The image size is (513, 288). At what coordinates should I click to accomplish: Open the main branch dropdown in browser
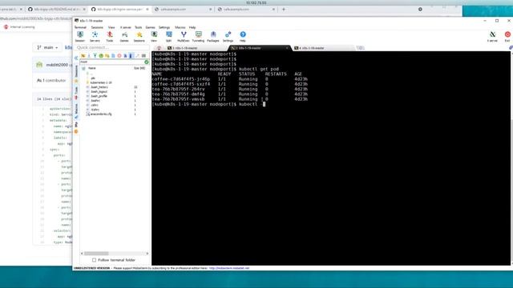click(x=48, y=48)
